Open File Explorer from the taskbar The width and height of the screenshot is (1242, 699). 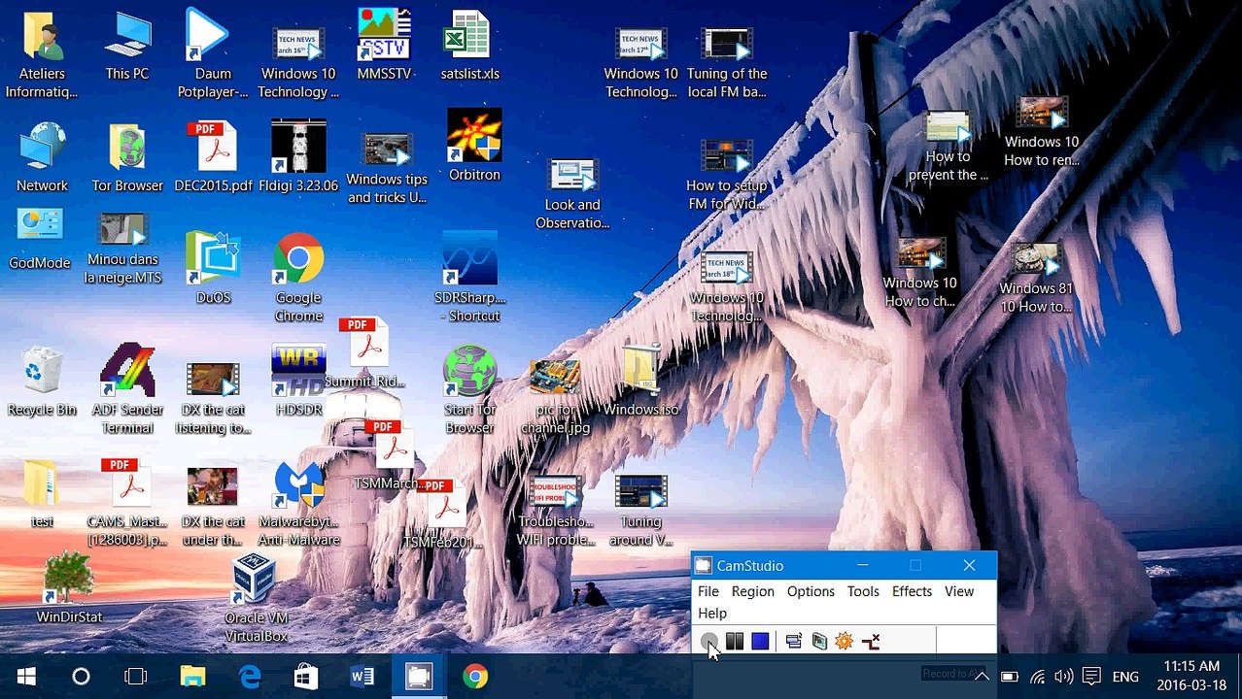193,676
